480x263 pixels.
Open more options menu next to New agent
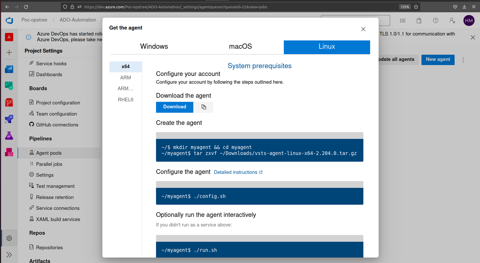pyautogui.click(x=463, y=60)
